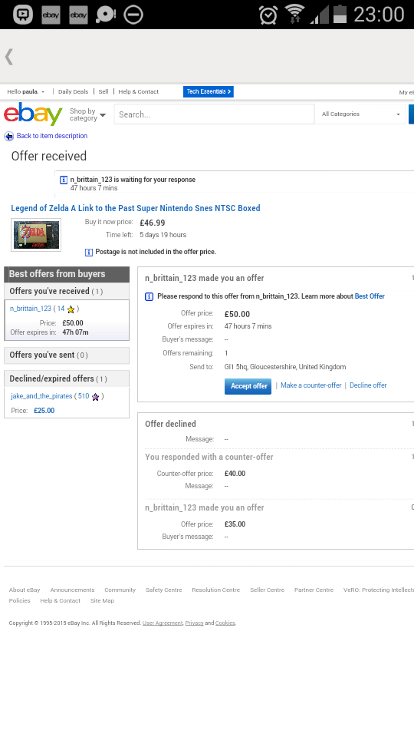Open Daily Deals in top menu

click(x=74, y=91)
